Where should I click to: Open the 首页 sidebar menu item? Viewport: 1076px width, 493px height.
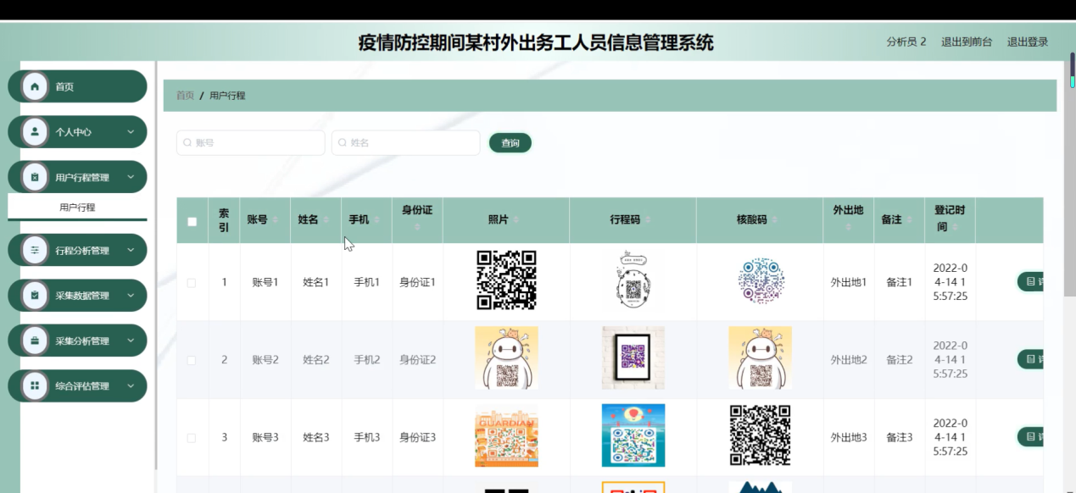tap(77, 86)
